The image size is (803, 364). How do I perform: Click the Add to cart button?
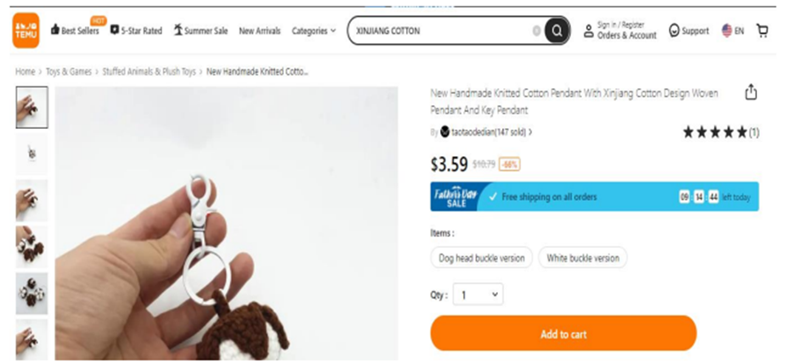563,333
